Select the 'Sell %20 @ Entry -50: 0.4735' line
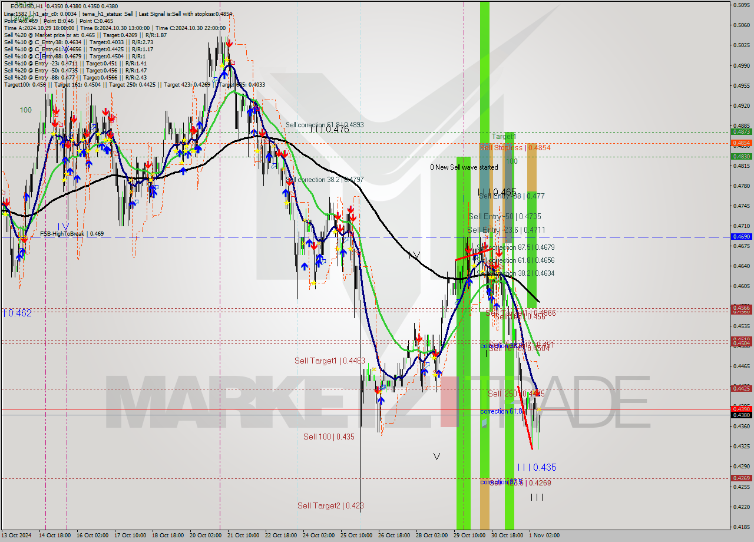This screenshot has height=542, width=754. 75,70
